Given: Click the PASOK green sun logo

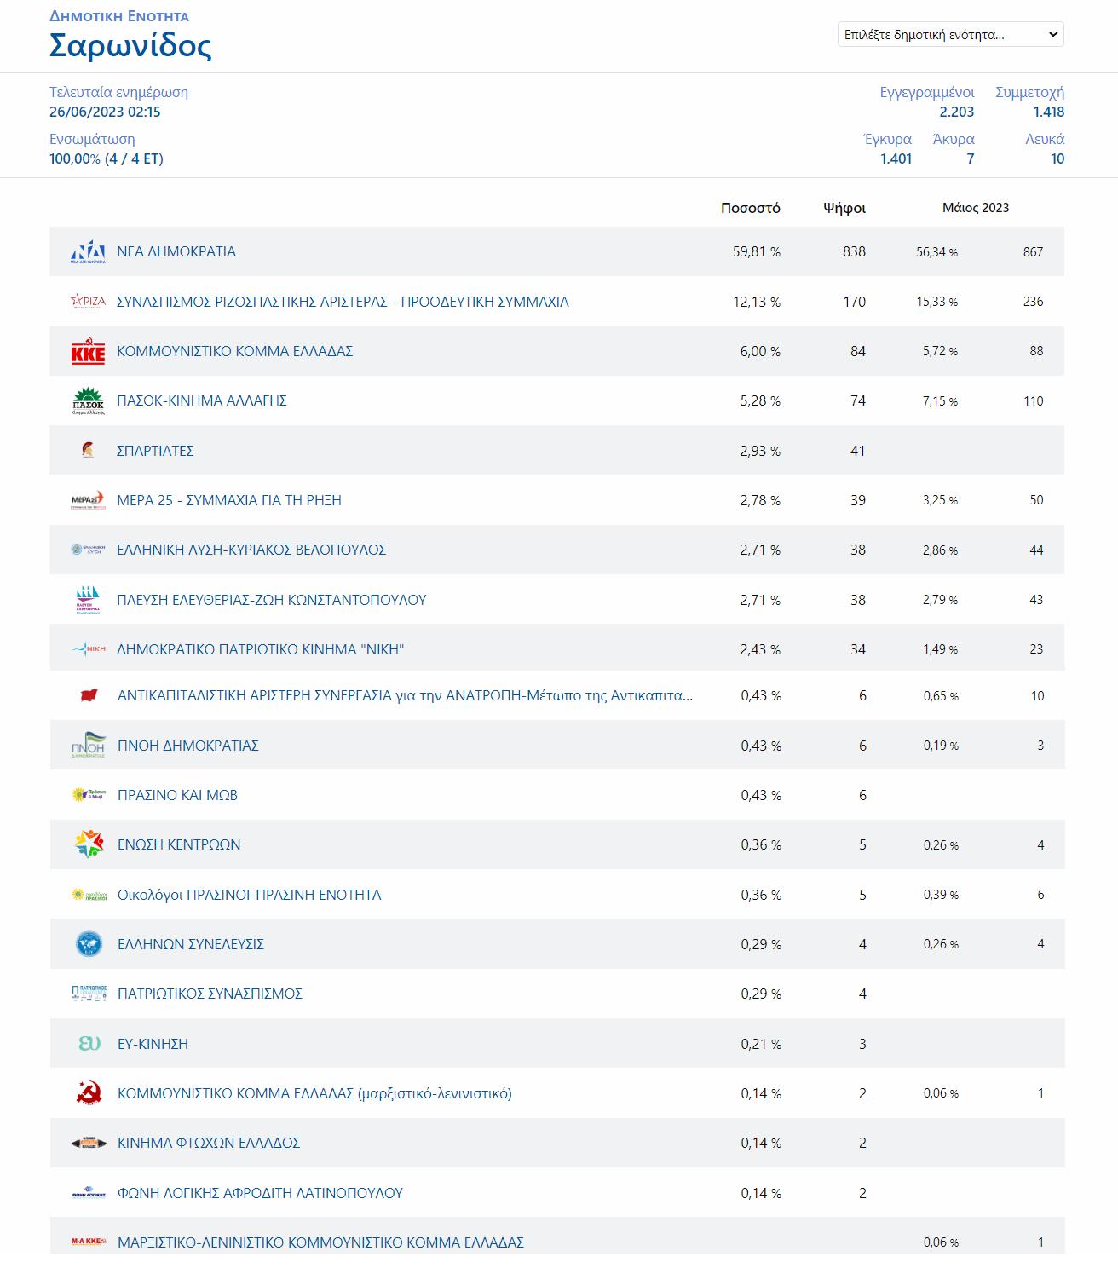Looking at the screenshot, I should [88, 400].
